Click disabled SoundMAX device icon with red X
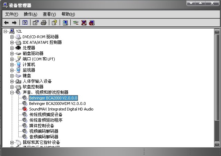This screenshot has height=156, width=221. pyautogui.click(x=25, y=109)
